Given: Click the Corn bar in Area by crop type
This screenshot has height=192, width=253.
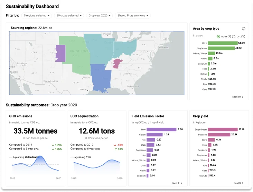Looking at the screenshot, I should pyautogui.click(x=222, y=43).
